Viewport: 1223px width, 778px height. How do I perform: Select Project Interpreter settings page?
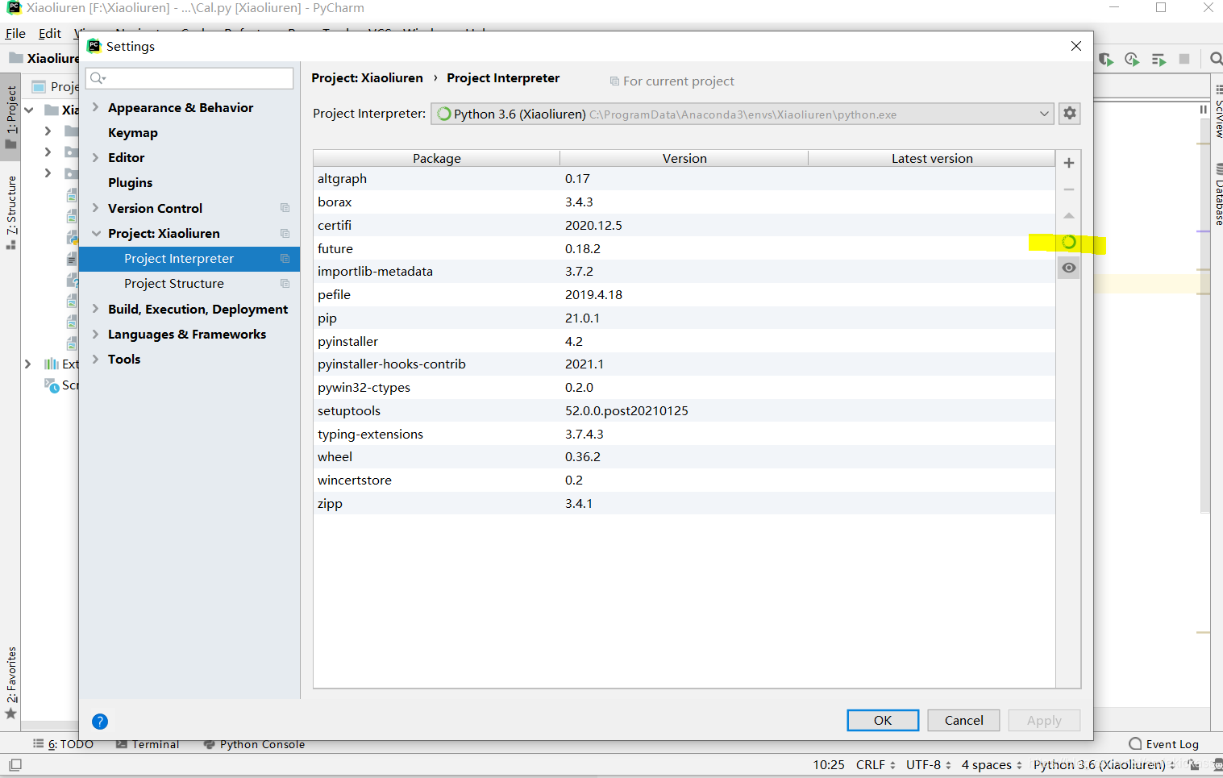tap(189, 259)
